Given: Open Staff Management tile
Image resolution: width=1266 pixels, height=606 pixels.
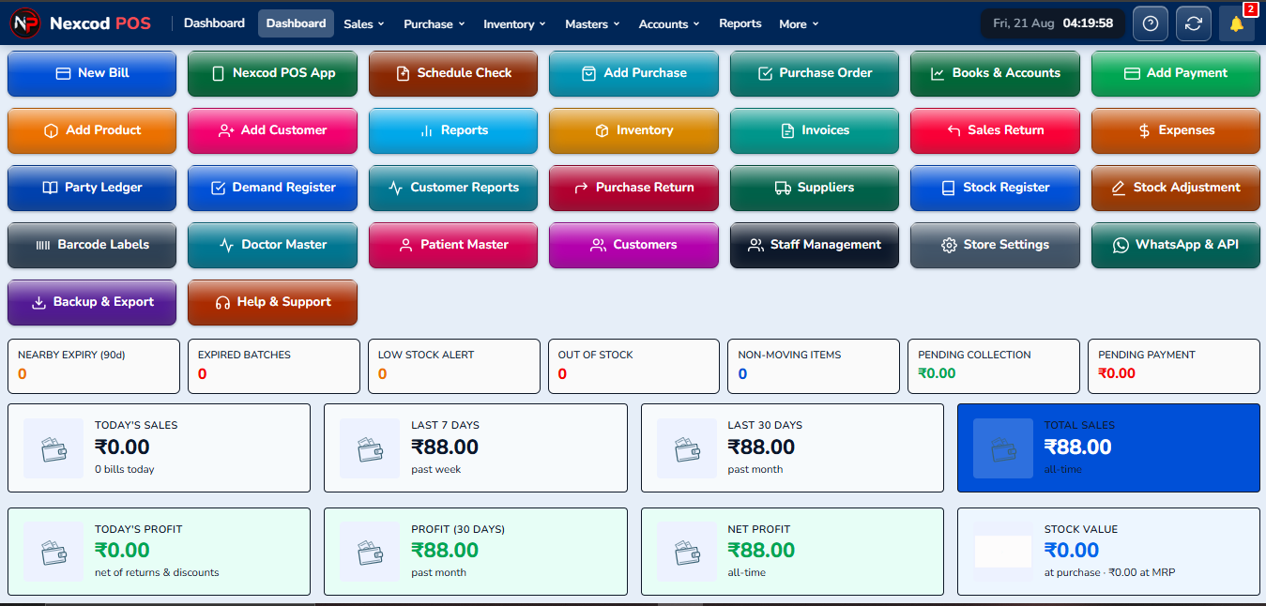Looking at the screenshot, I should click(815, 245).
